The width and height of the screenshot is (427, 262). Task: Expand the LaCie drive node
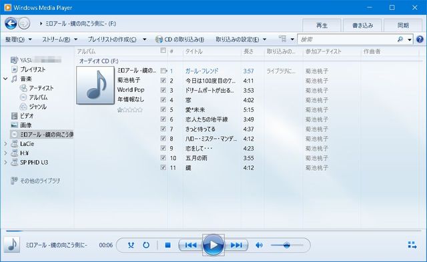click(x=5, y=143)
